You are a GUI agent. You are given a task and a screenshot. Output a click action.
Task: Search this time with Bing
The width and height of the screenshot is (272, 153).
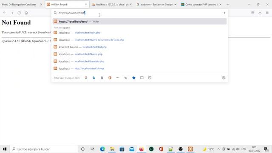pyautogui.click(x=94, y=78)
